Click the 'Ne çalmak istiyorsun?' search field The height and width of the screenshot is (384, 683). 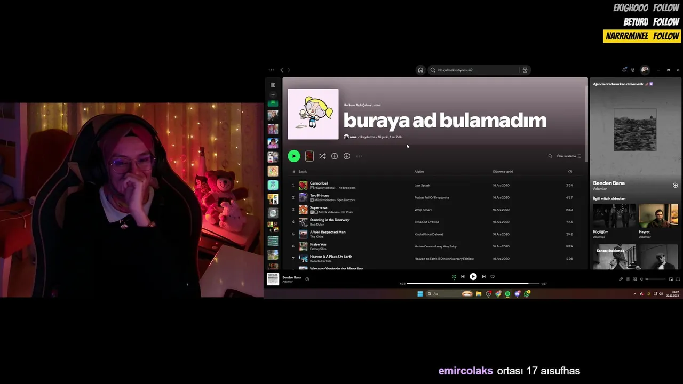(x=475, y=70)
